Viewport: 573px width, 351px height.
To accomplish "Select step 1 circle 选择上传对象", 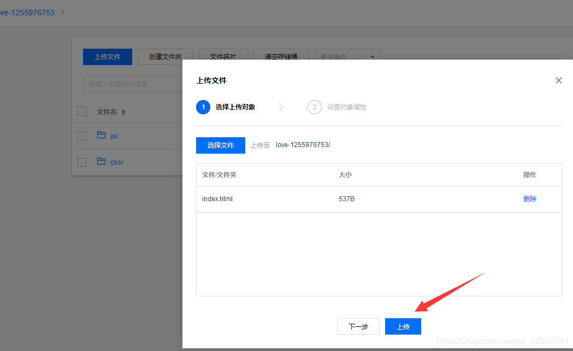I will pos(203,107).
